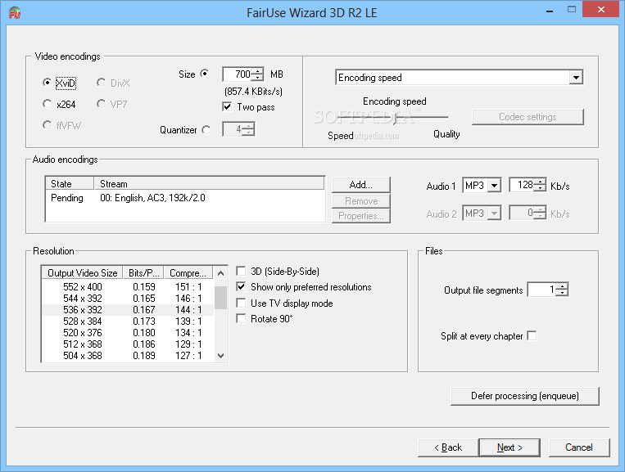This screenshot has height=472, width=625.
Task: Select resolution row 528 x 384
Action: click(x=128, y=321)
